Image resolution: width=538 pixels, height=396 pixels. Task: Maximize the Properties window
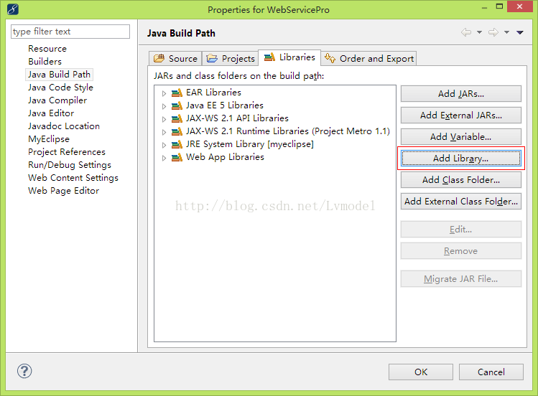(500, 6)
